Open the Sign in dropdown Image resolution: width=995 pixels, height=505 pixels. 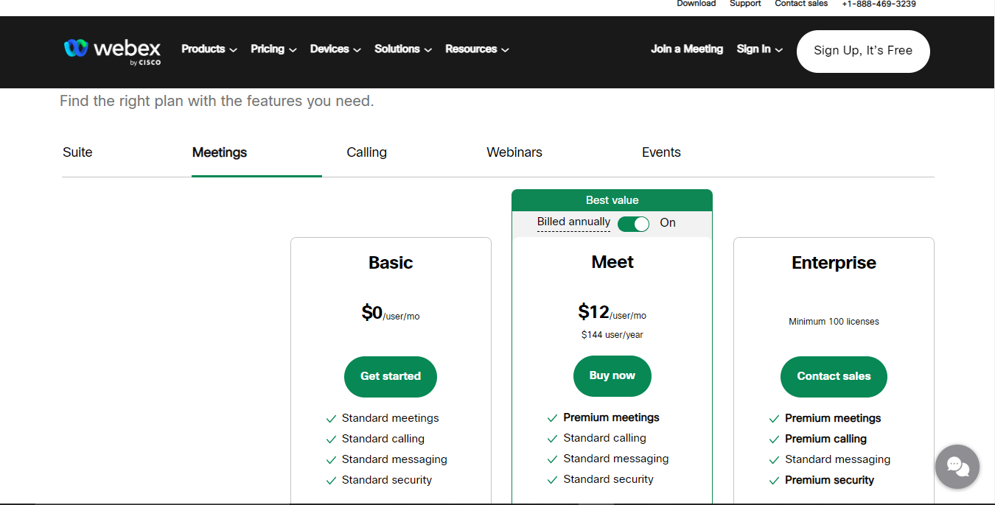pyautogui.click(x=759, y=49)
